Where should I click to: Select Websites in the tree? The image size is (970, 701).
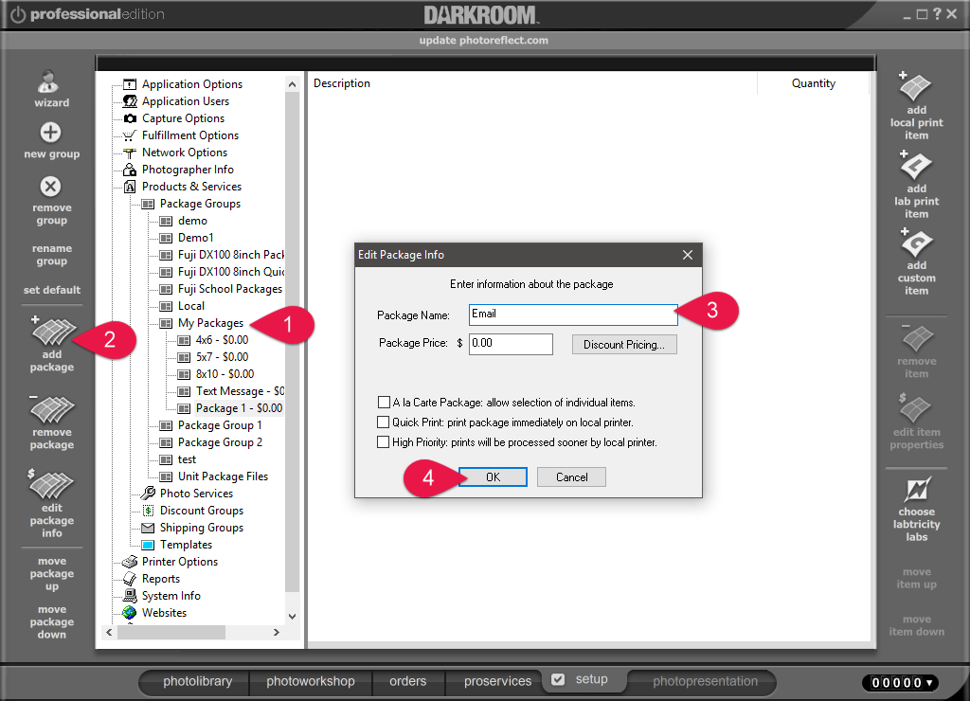point(164,613)
